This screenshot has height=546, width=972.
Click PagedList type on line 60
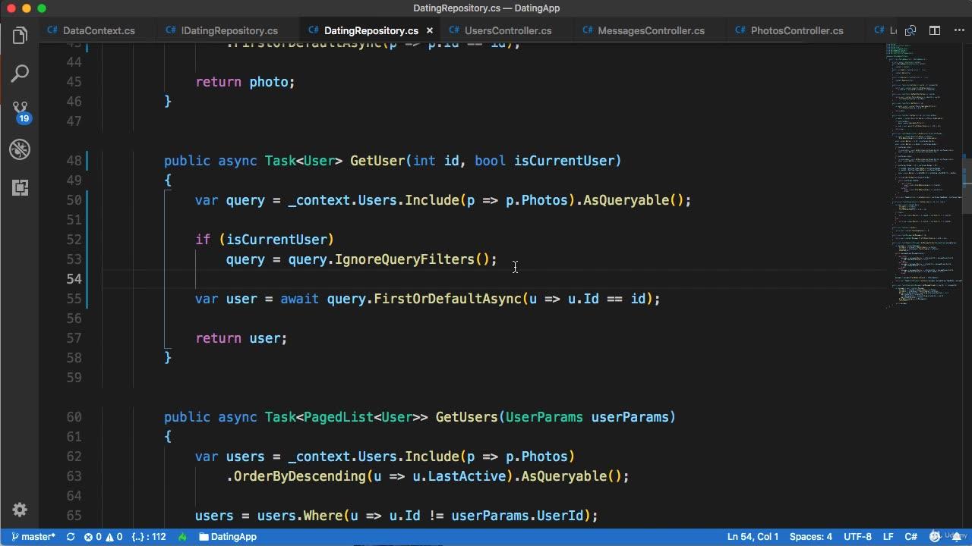[338, 417]
